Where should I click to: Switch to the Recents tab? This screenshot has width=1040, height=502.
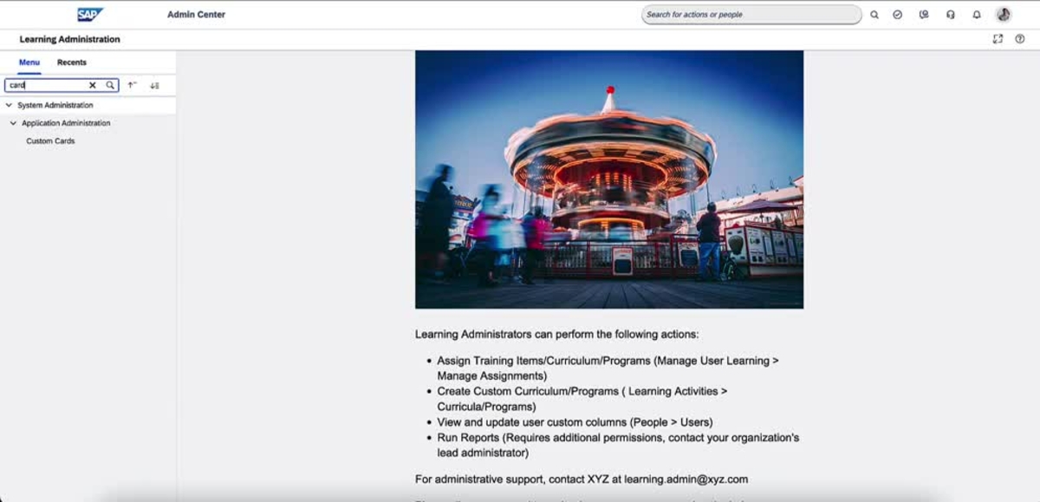tap(71, 62)
